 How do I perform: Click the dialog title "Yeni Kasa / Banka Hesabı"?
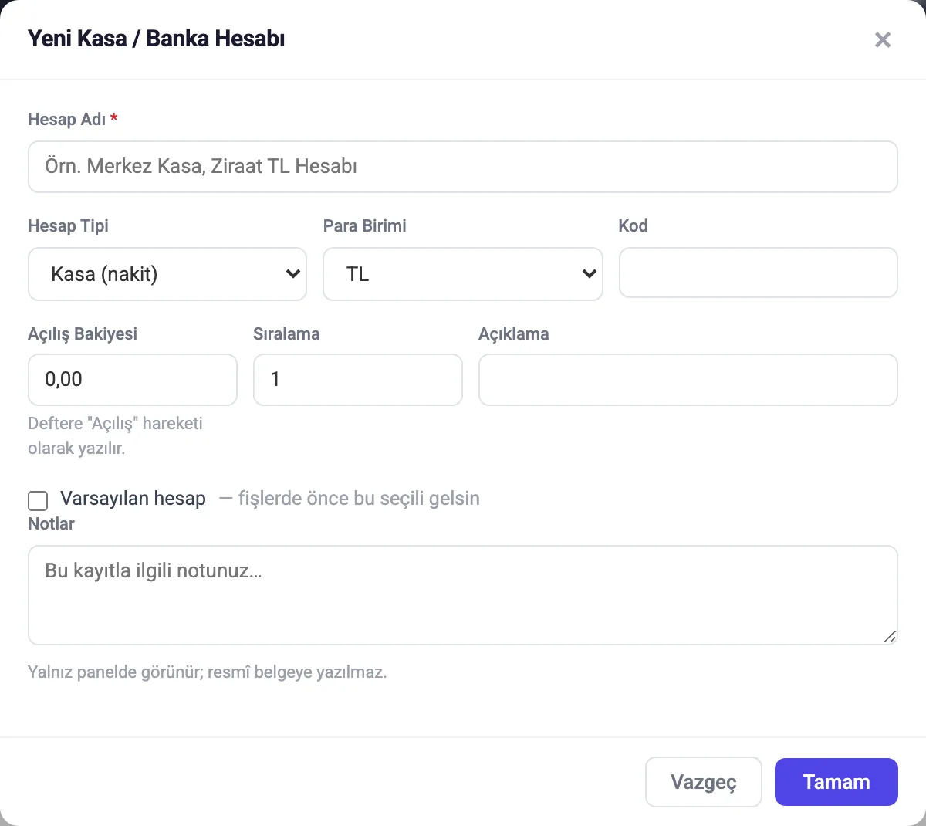pos(157,39)
